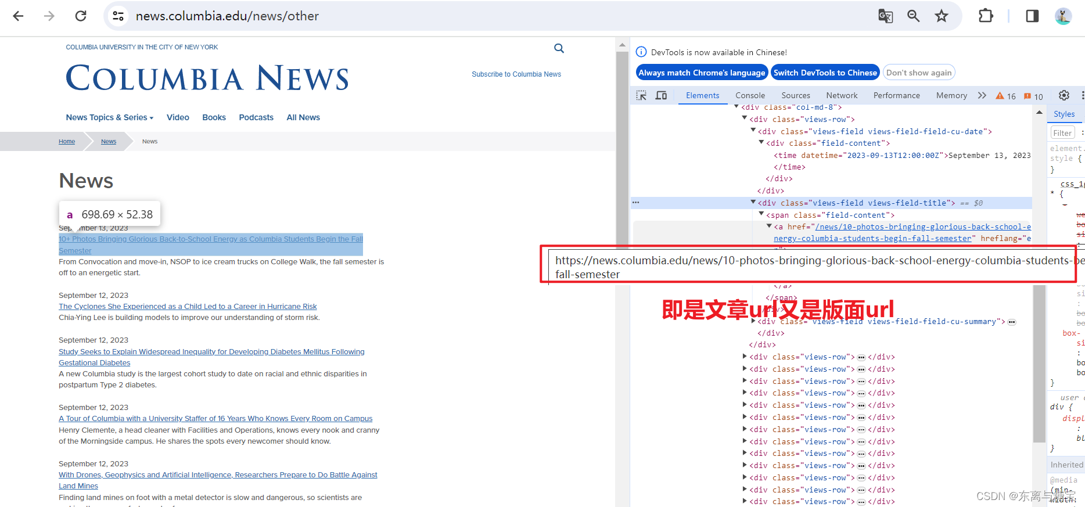The height and width of the screenshot is (507, 1085).
Task: Click the Columbia News logo
Action: (207, 78)
